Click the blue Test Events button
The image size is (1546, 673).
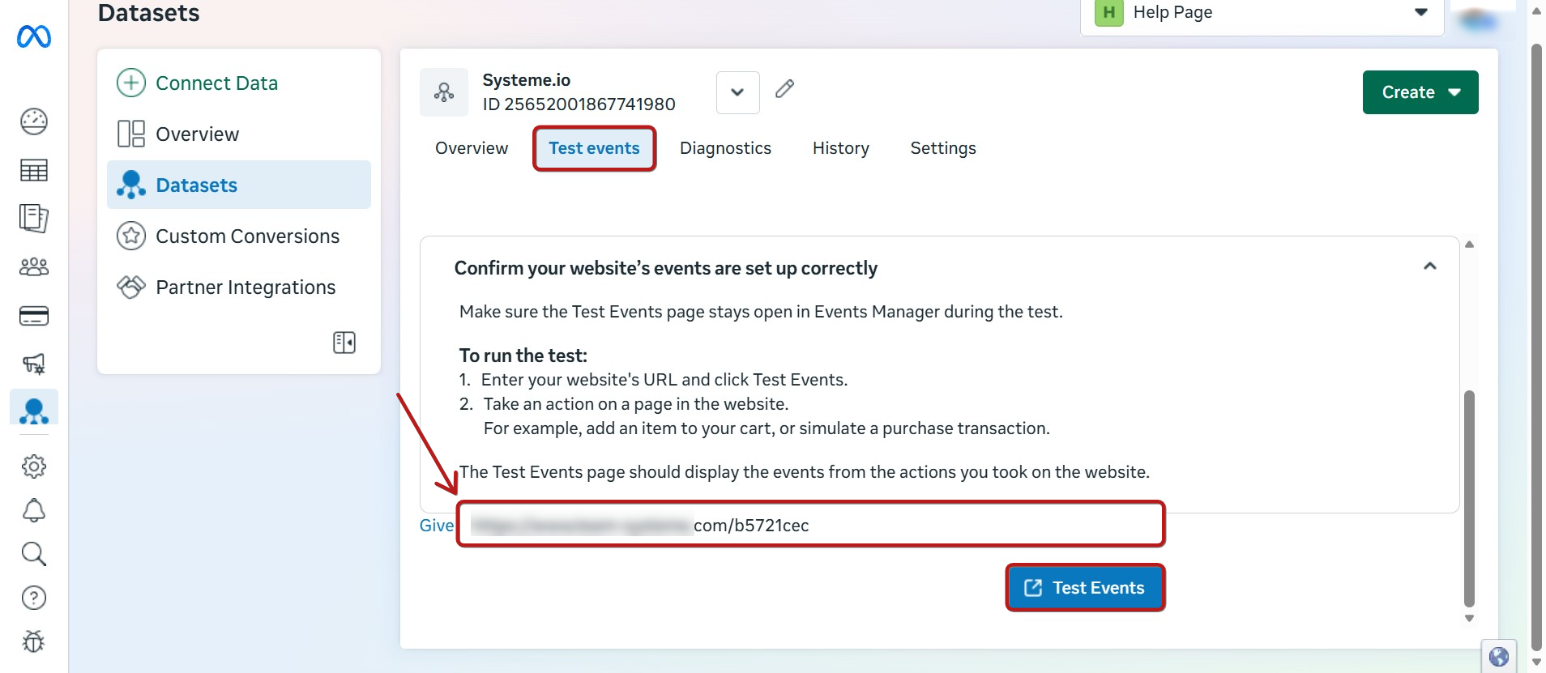[x=1085, y=588]
